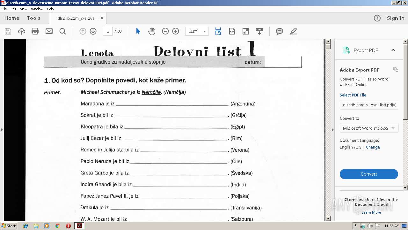
Task: Open the View menu
Action: click(24, 9)
